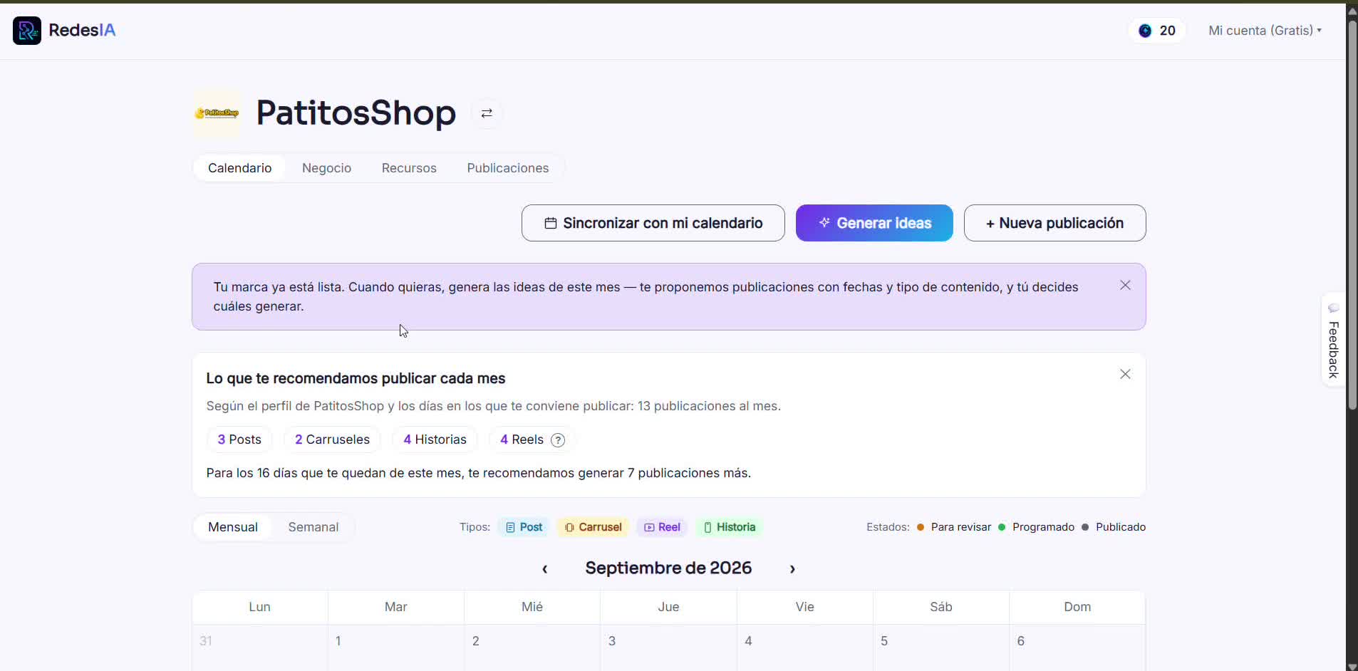Filter by the Reel type tag
The image size is (1358, 671).
(662, 527)
